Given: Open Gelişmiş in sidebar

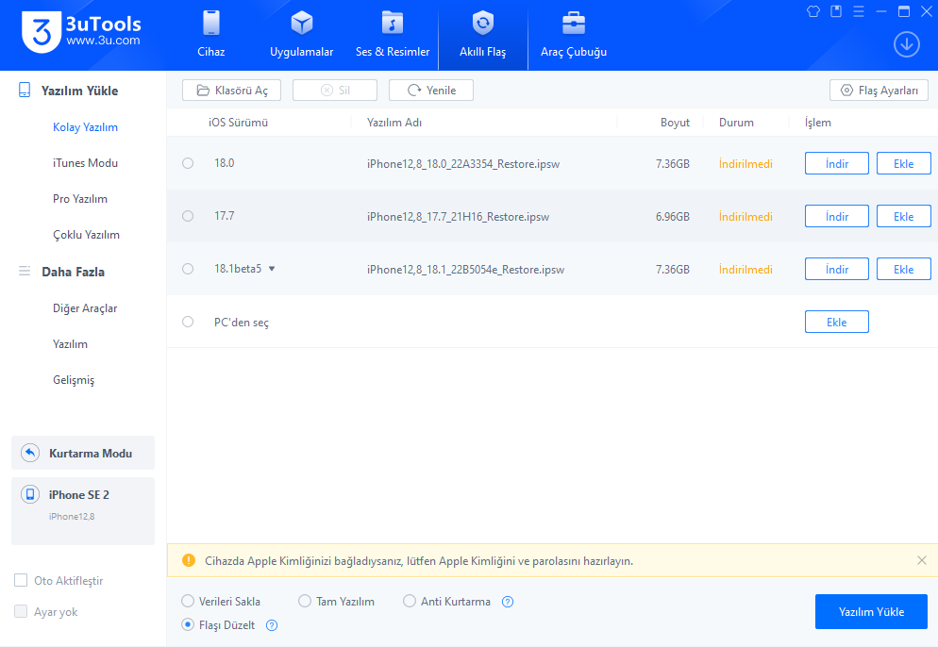Looking at the screenshot, I should (74, 380).
